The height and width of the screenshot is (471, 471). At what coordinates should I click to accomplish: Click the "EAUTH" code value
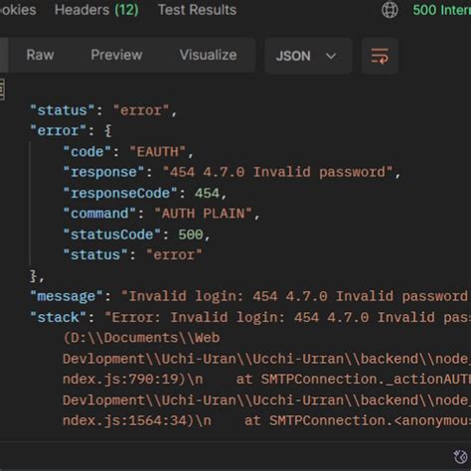pos(158,152)
